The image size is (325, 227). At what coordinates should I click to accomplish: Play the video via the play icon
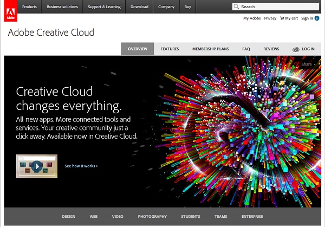(36, 166)
